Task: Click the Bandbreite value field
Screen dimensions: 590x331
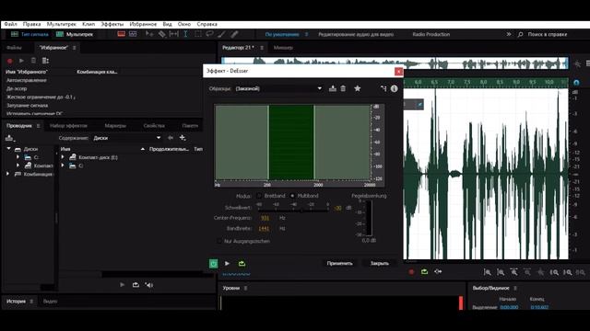Action: tap(264, 229)
